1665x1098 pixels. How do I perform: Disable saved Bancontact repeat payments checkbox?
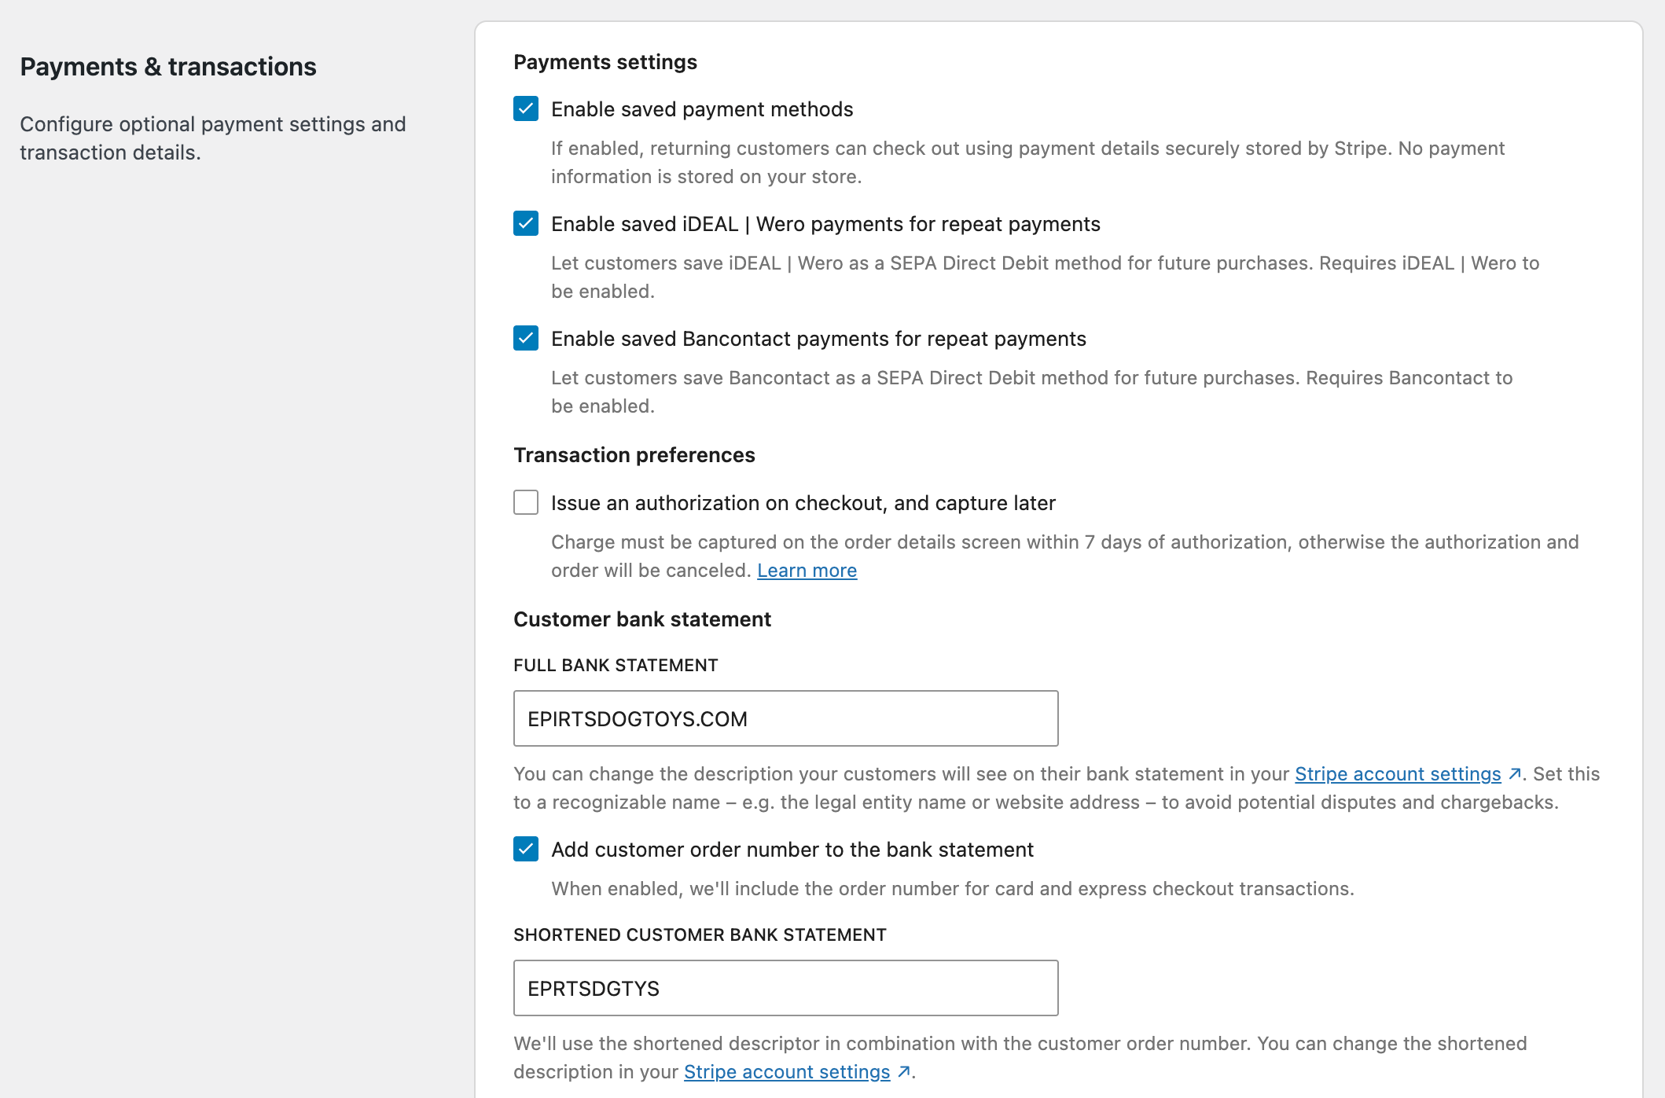(526, 339)
